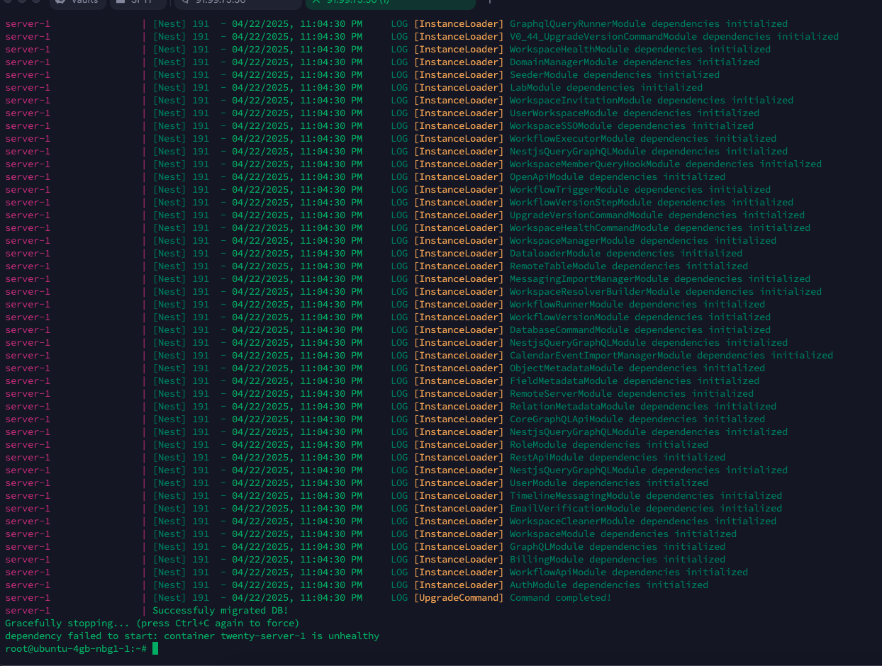Select TimelineMessagingModule log text
This screenshot has width=882, height=666.
[x=646, y=496]
